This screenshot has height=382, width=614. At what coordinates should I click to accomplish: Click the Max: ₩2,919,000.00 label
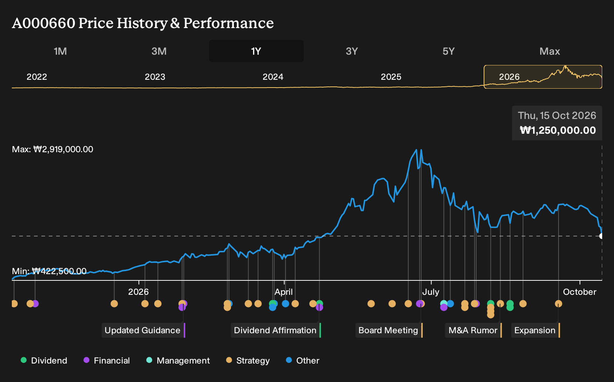point(52,149)
